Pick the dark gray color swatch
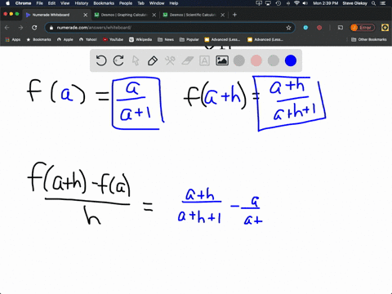 point(239,60)
